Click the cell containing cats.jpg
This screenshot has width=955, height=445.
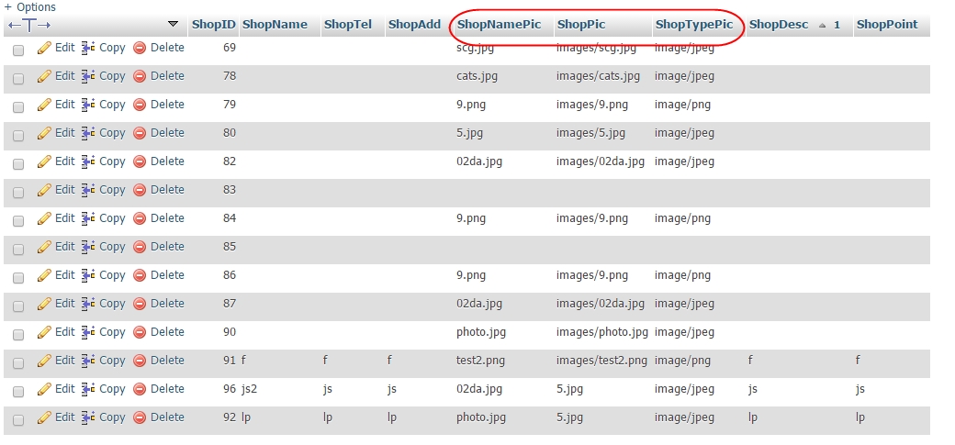[x=477, y=77]
